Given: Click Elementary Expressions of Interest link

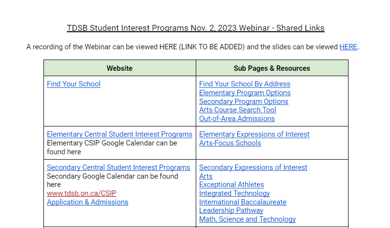Looking at the screenshot, I should point(254,134).
